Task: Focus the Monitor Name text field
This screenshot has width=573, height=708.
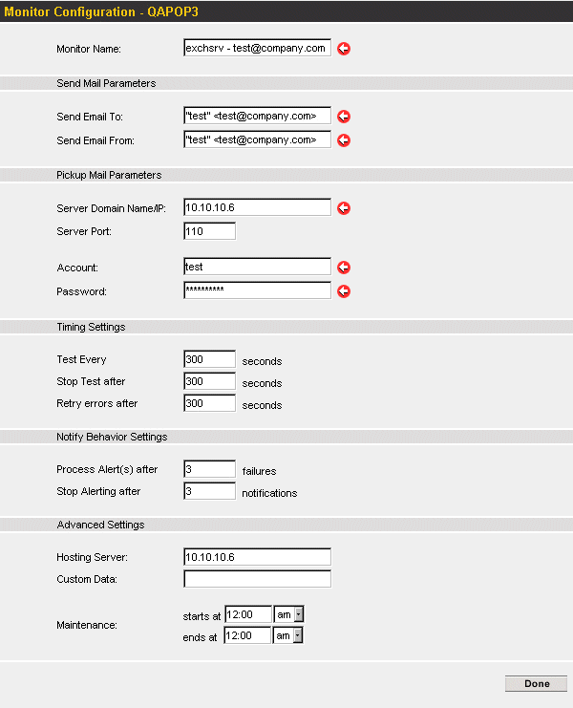Action: point(257,48)
